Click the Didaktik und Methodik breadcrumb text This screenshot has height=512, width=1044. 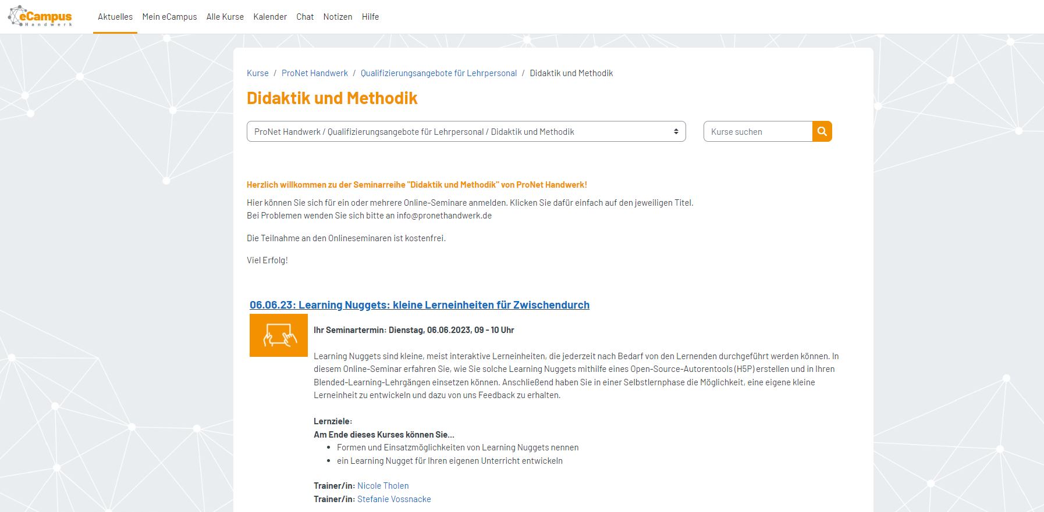[x=571, y=73]
